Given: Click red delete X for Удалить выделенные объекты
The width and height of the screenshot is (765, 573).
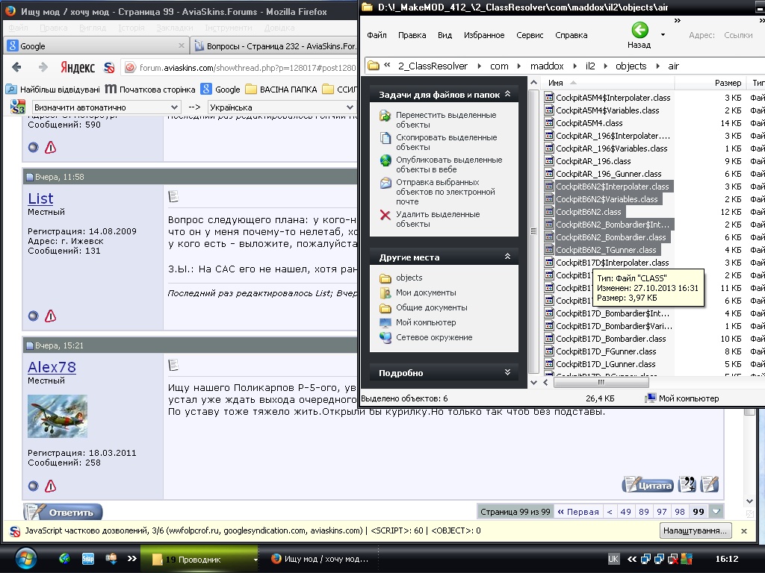Looking at the screenshot, I should 385,216.
